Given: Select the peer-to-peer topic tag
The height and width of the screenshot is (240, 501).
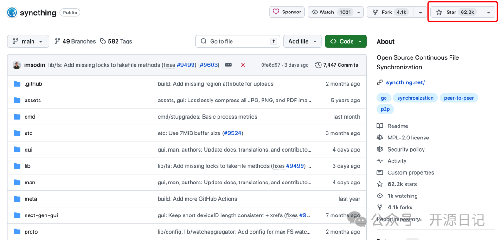Looking at the screenshot, I should click(459, 98).
